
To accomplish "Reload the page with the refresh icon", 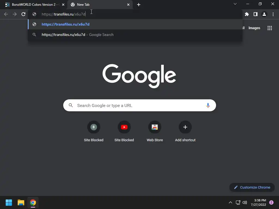I will coord(23,14).
